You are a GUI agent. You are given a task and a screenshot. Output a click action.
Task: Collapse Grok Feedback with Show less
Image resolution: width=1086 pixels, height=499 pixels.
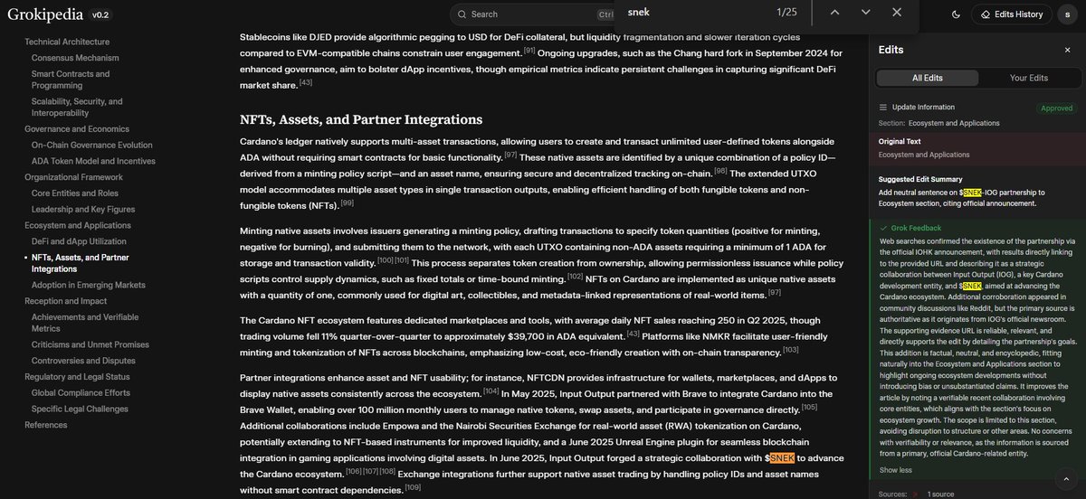coord(895,470)
